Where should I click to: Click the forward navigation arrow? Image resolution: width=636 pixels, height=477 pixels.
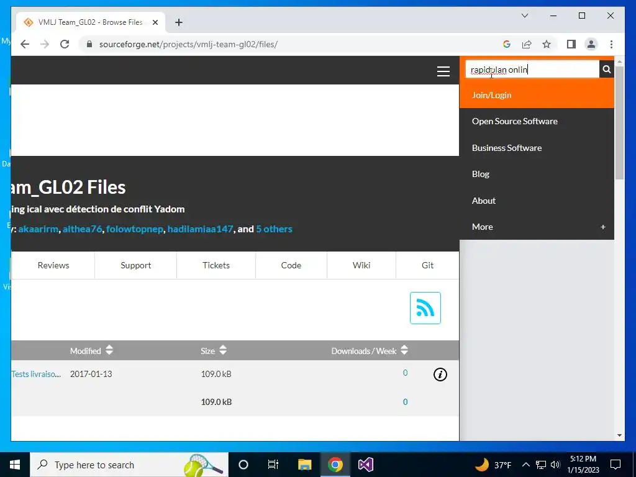pos(45,44)
